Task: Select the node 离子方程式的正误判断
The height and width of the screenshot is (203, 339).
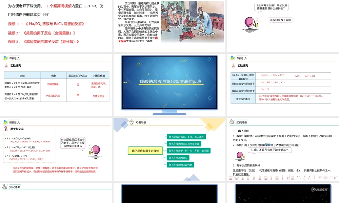Action: 180,165
